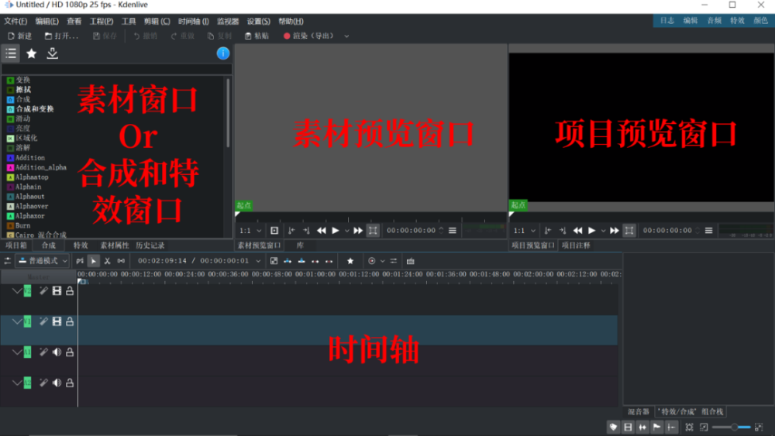This screenshot has height=436, width=775.
Task: Click the rewind button in clip monitor
Action: pos(322,231)
